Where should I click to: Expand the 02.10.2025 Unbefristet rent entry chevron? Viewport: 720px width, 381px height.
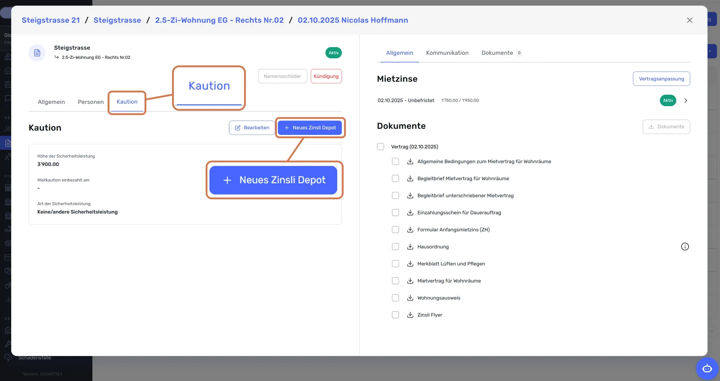[686, 101]
